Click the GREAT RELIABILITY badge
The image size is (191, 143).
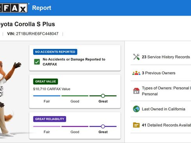50,119
